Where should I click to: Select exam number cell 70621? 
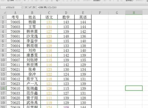[x=15, y=69]
